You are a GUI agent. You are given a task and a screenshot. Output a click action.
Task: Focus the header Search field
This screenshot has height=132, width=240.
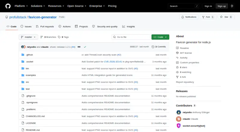[184, 6]
